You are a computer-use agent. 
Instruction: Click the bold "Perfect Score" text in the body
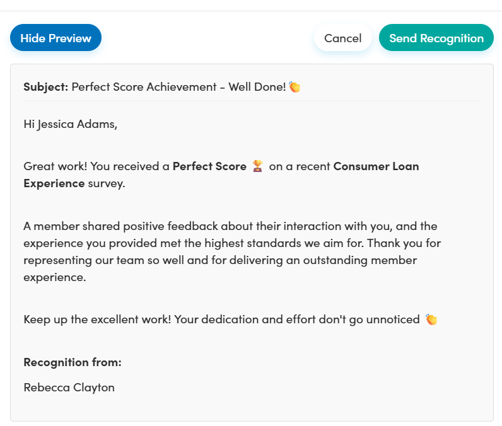click(209, 166)
